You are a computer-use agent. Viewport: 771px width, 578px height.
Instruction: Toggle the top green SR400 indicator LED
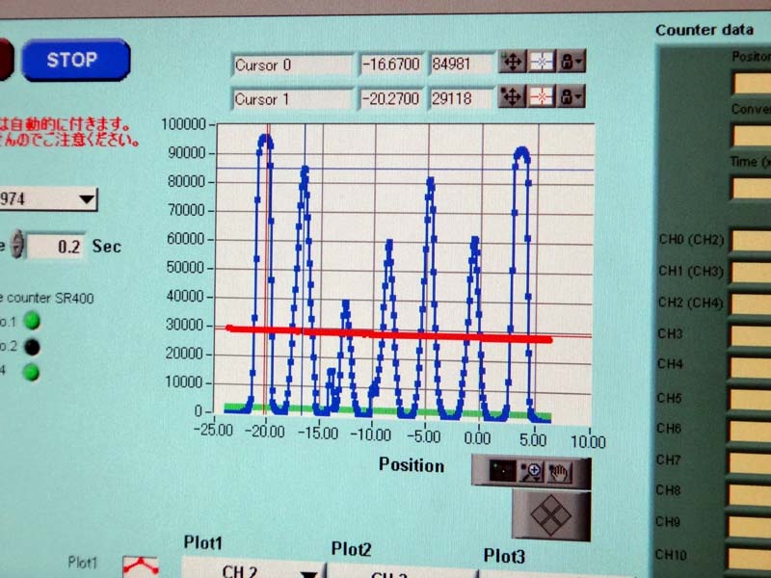click(x=32, y=320)
